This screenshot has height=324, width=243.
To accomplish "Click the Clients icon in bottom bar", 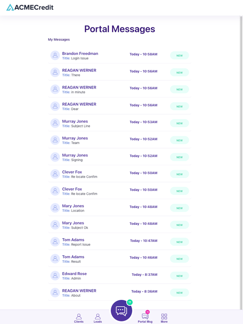I will pyautogui.click(x=79, y=318).
